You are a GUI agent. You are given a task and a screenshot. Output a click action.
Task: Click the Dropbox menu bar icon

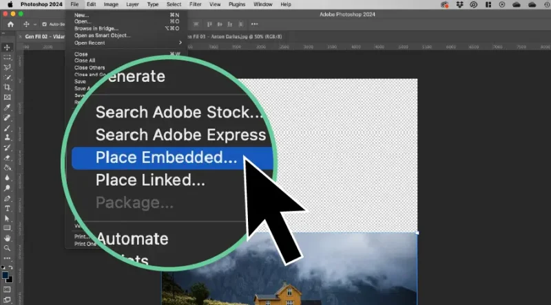(x=459, y=5)
